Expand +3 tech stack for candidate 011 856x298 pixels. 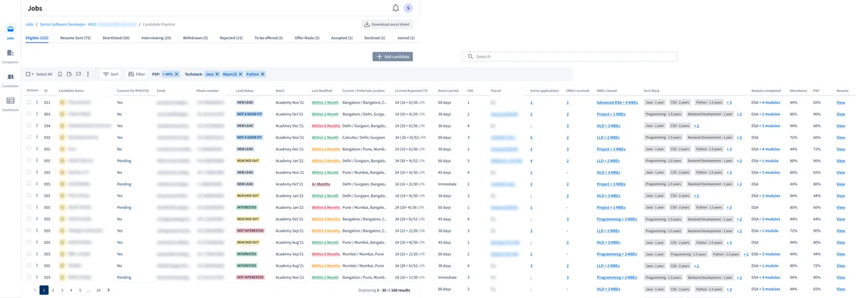729,103
